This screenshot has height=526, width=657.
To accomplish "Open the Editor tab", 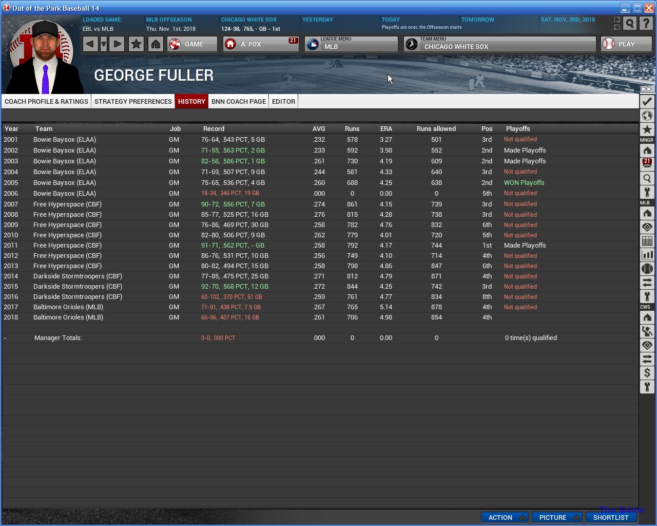I will point(283,101).
